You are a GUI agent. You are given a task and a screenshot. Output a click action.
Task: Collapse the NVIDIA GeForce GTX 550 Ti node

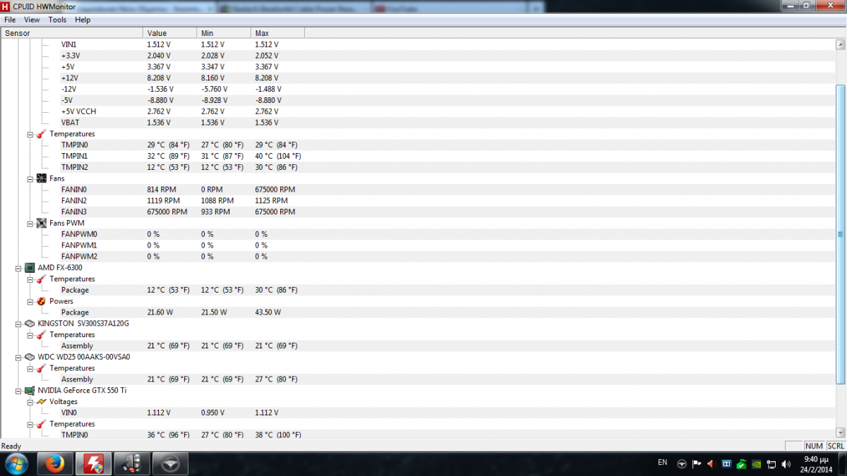click(x=18, y=390)
